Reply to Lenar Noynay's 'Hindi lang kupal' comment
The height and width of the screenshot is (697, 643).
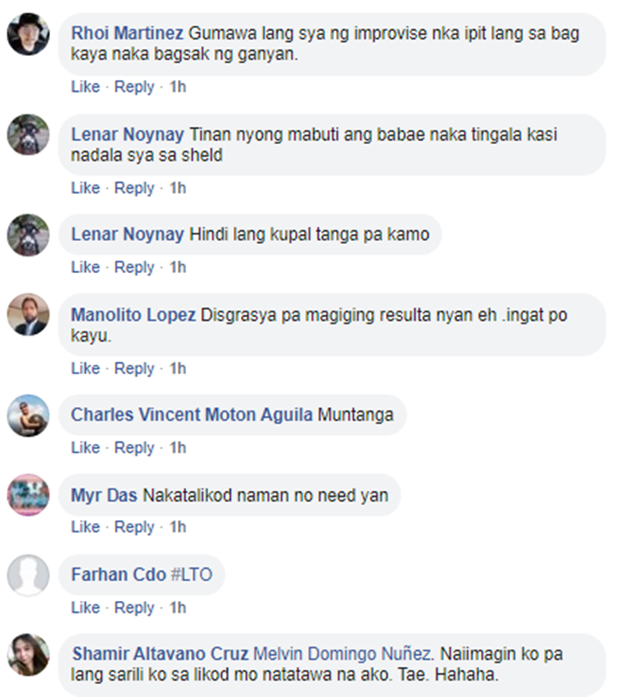tap(134, 267)
